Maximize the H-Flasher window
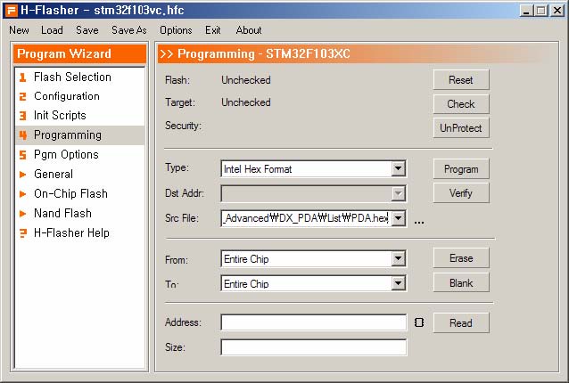This screenshot has height=383, width=569. click(541, 10)
